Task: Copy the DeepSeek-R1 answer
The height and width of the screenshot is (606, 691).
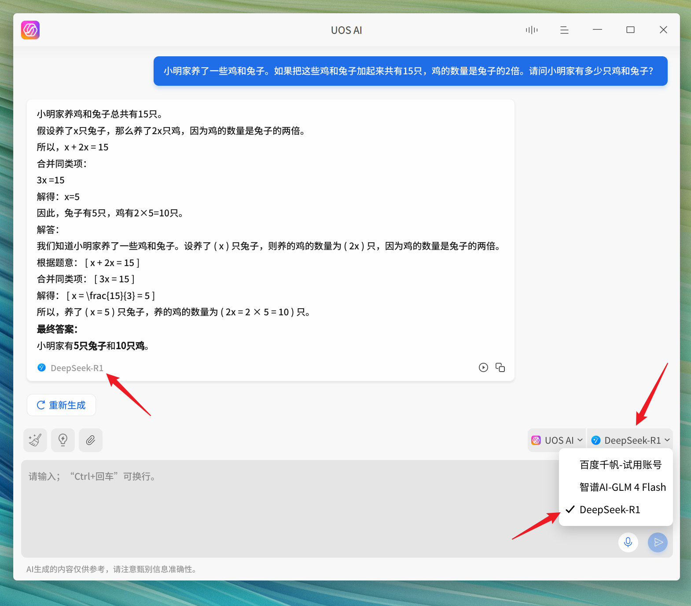Action: tap(500, 368)
